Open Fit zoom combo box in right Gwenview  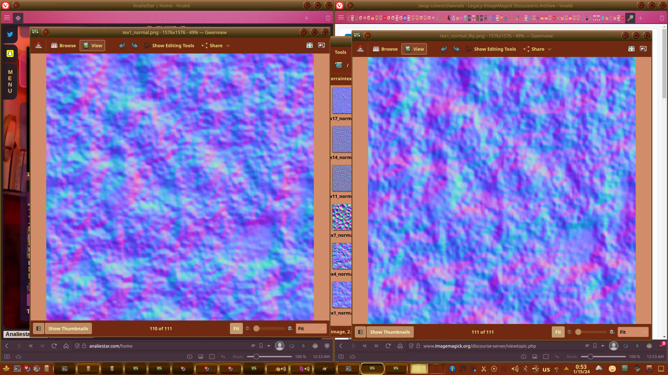pyautogui.click(x=633, y=332)
